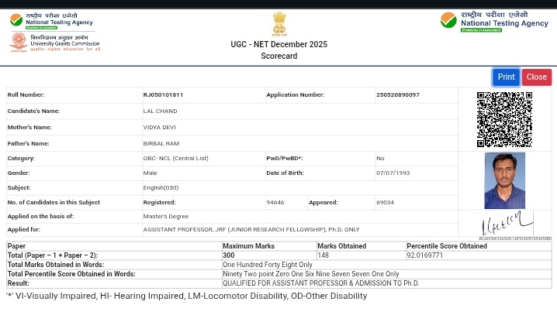
Task: Click the candidate photograph
Action: point(505,180)
